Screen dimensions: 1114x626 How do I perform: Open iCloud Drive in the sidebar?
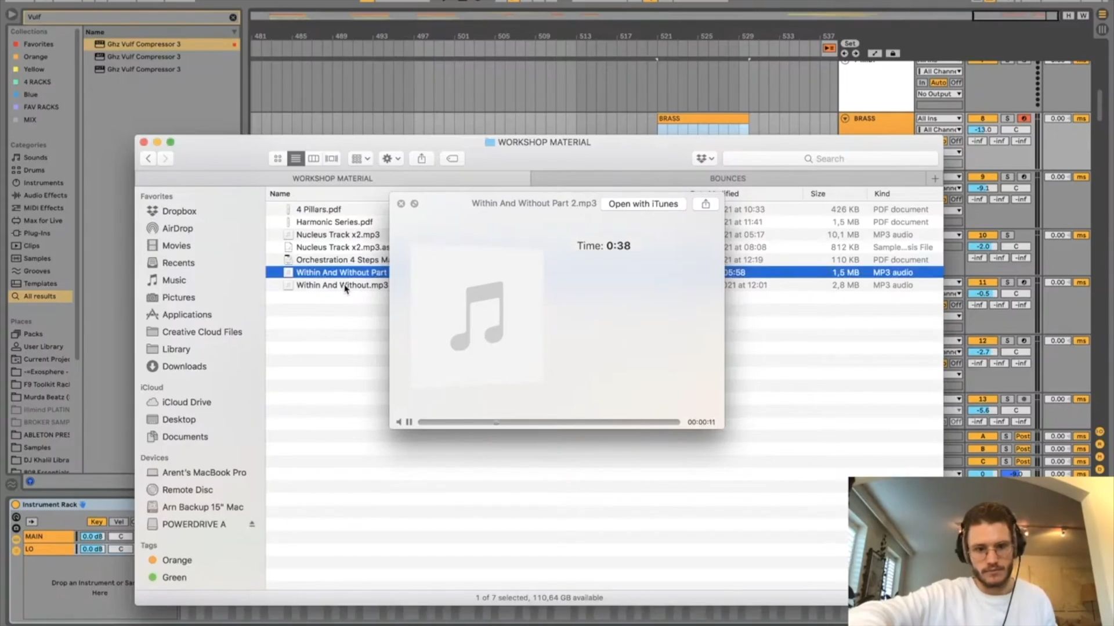point(186,402)
